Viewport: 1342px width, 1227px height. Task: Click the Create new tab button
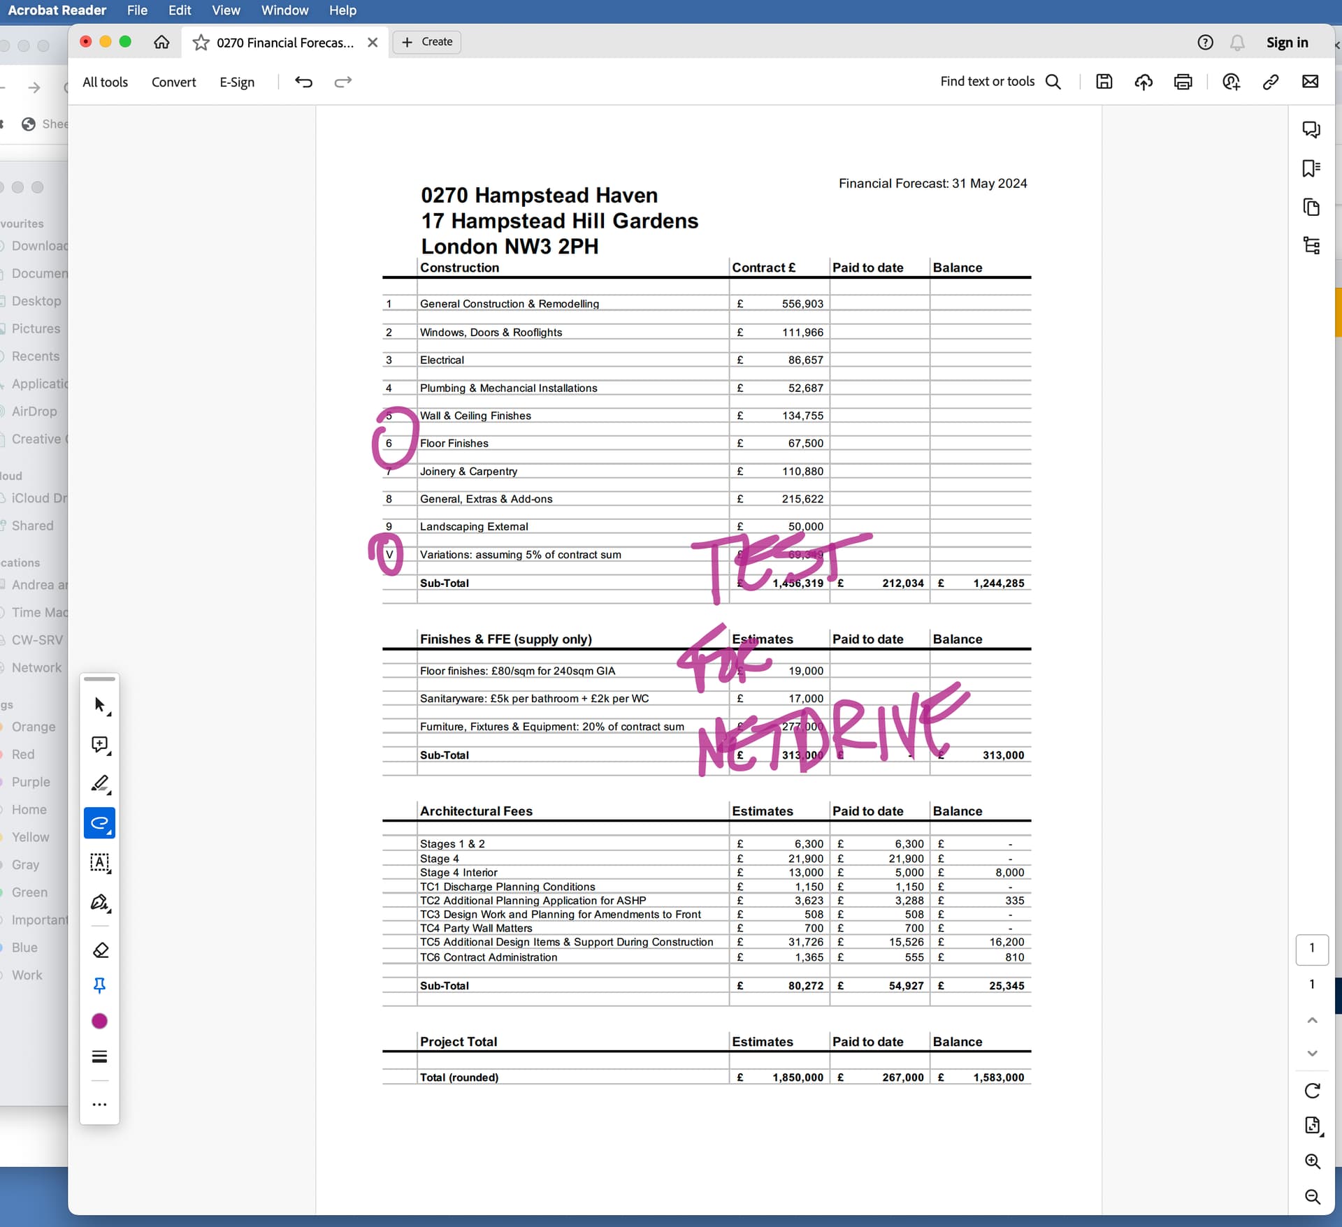click(427, 42)
